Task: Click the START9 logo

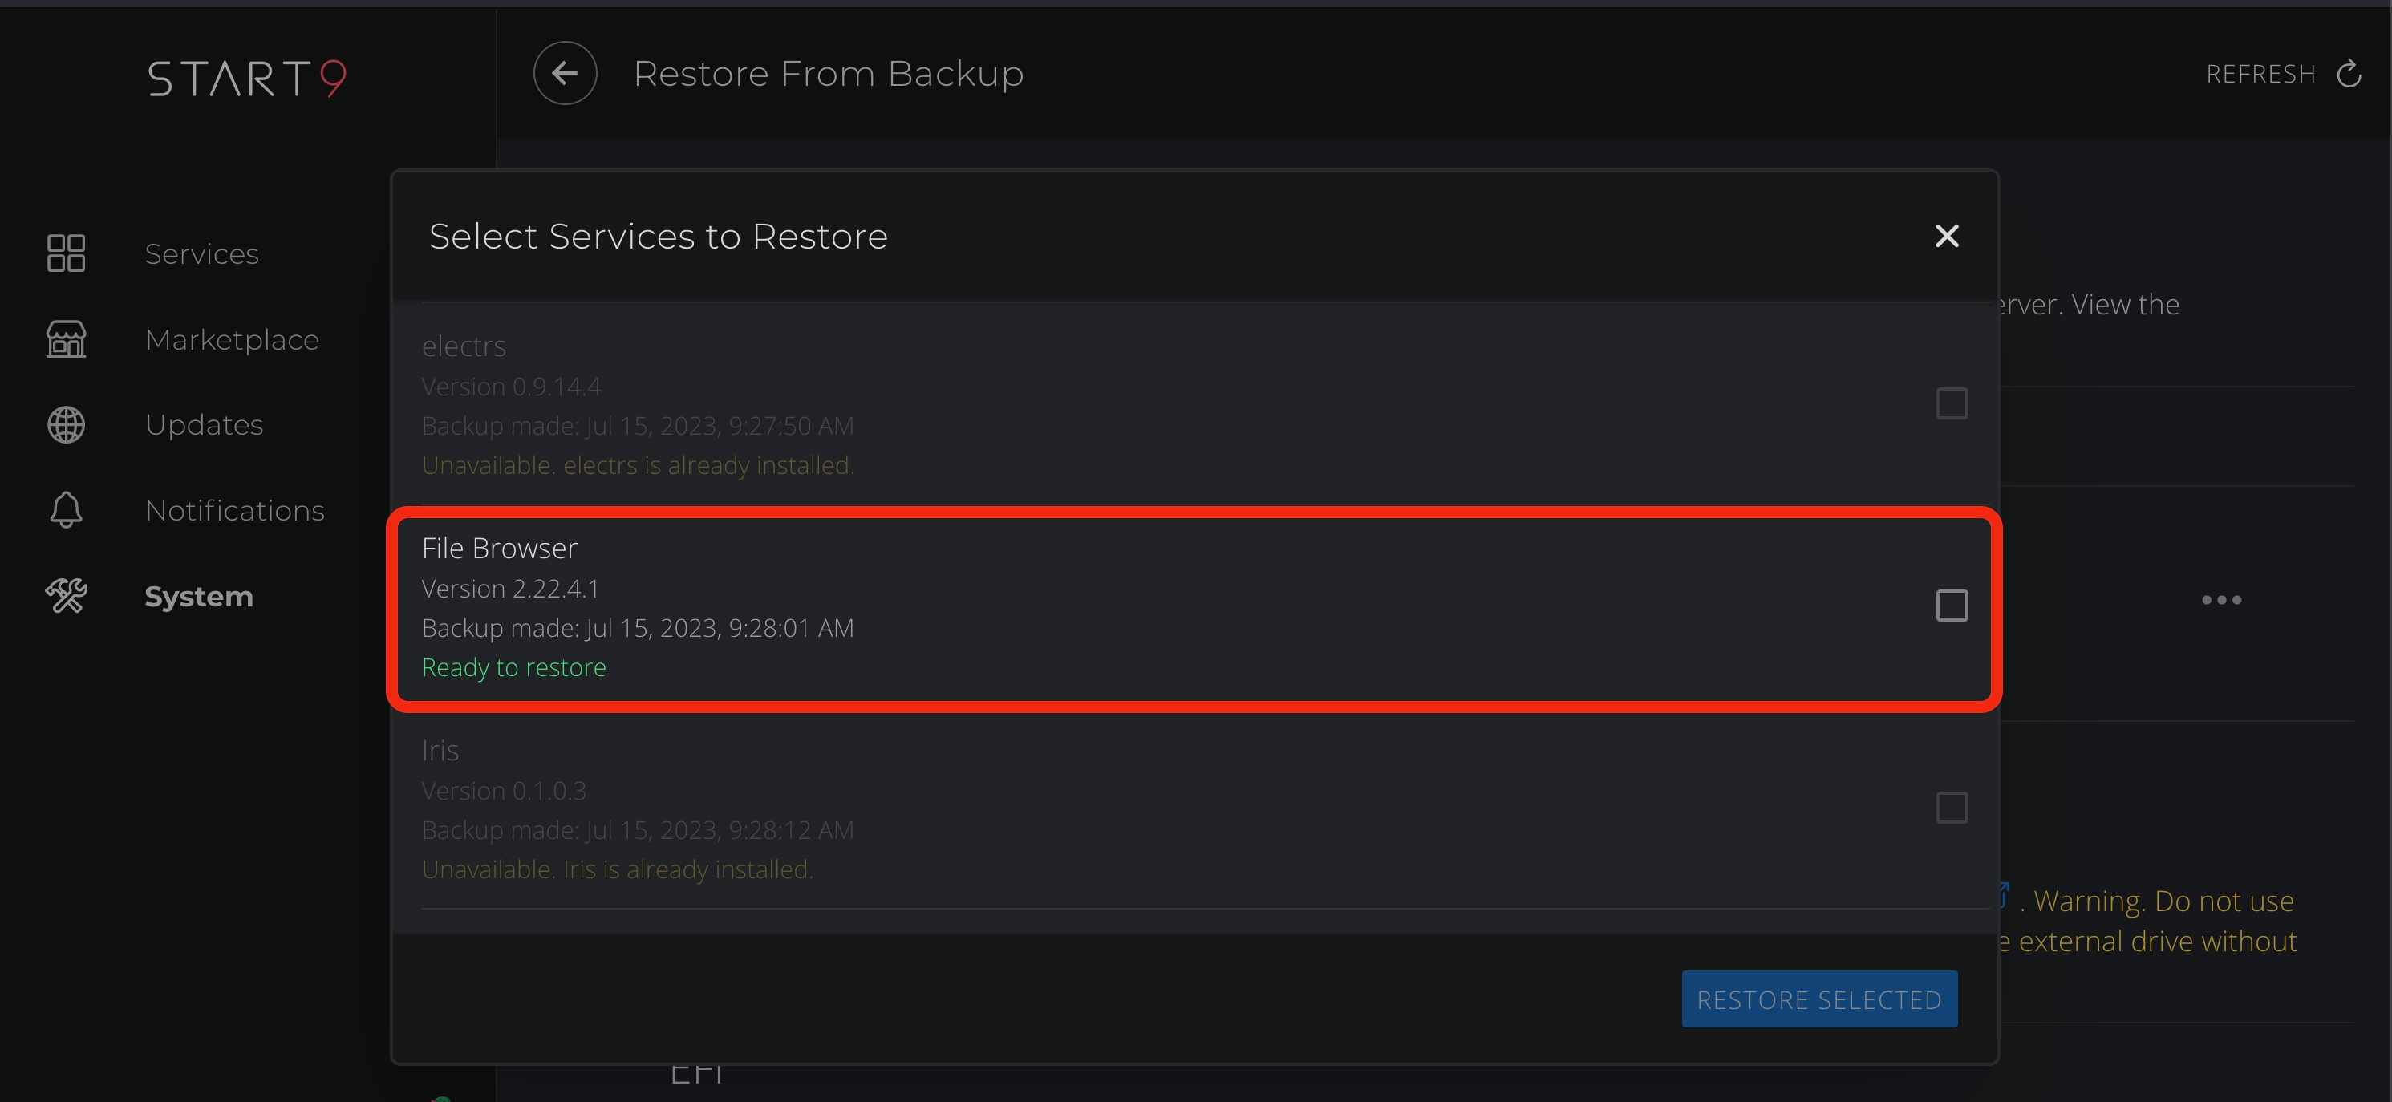Action: pos(246,78)
